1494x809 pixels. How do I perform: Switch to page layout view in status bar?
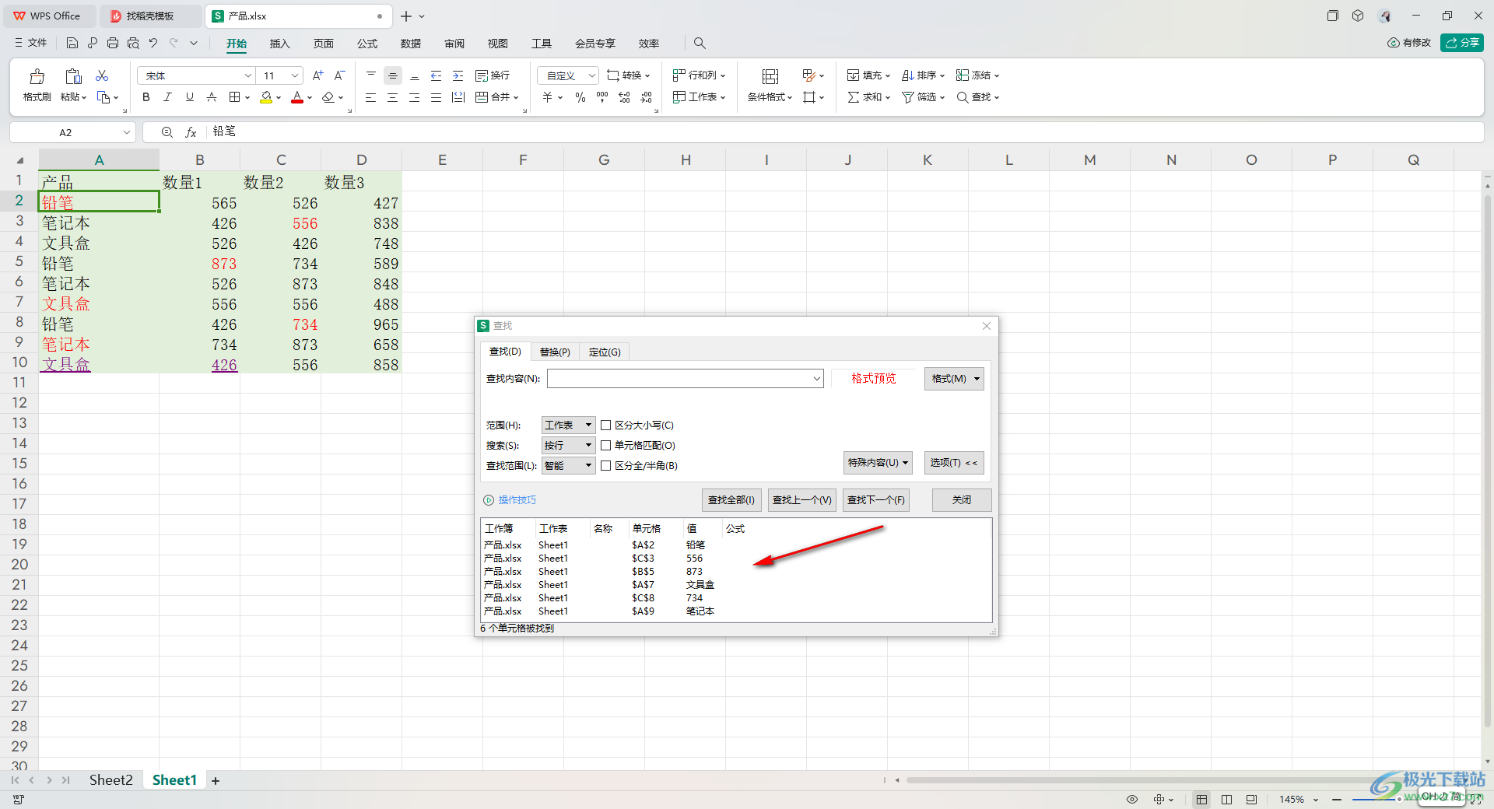coord(1227,799)
